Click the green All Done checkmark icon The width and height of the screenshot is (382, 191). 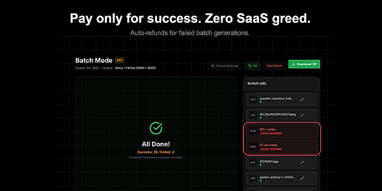156,128
